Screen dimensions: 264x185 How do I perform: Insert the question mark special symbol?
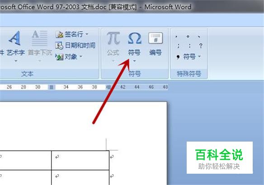201,46
